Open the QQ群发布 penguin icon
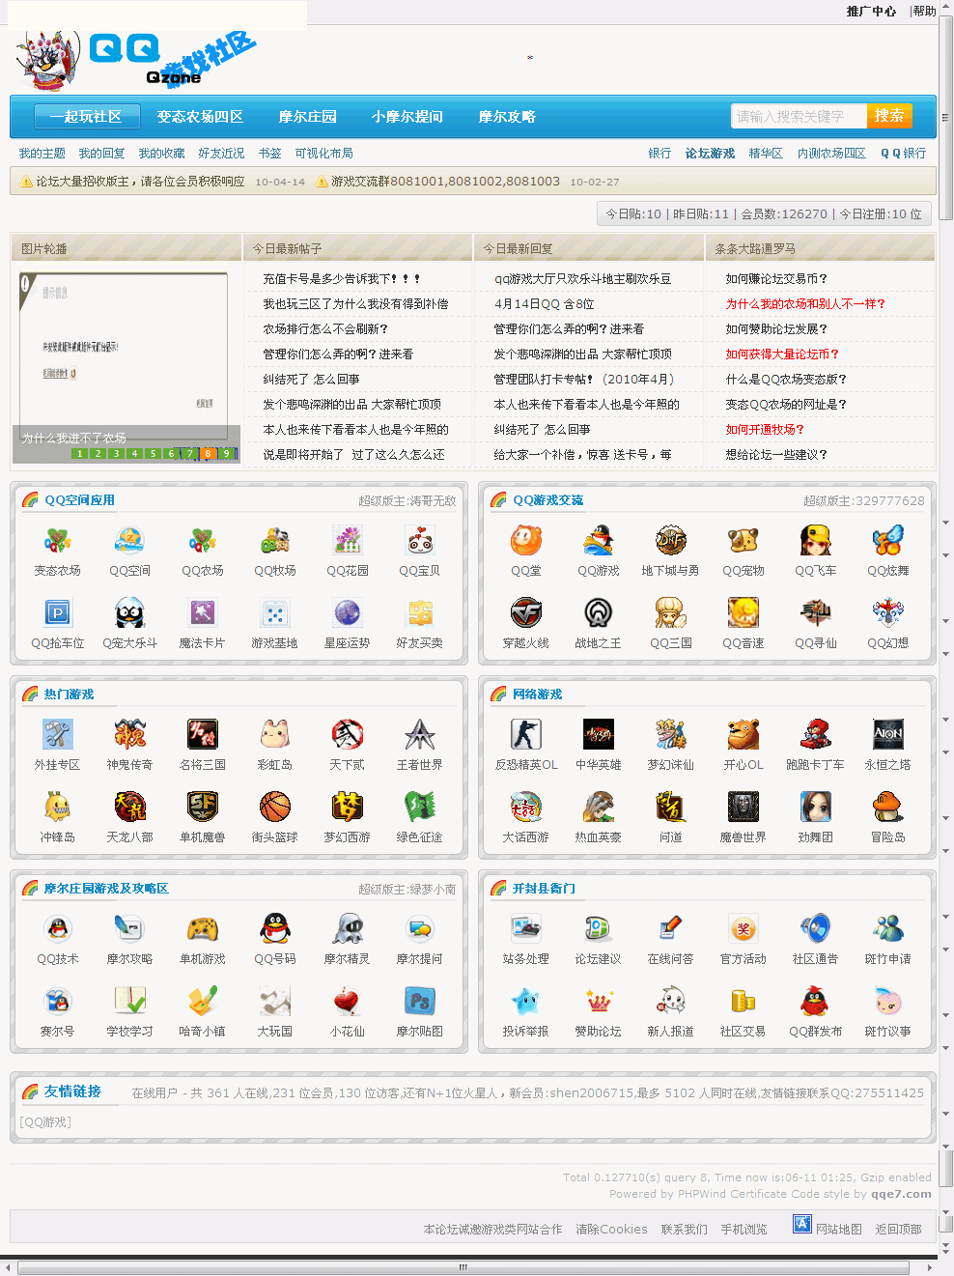The width and height of the screenshot is (954, 1276). pos(815,1002)
